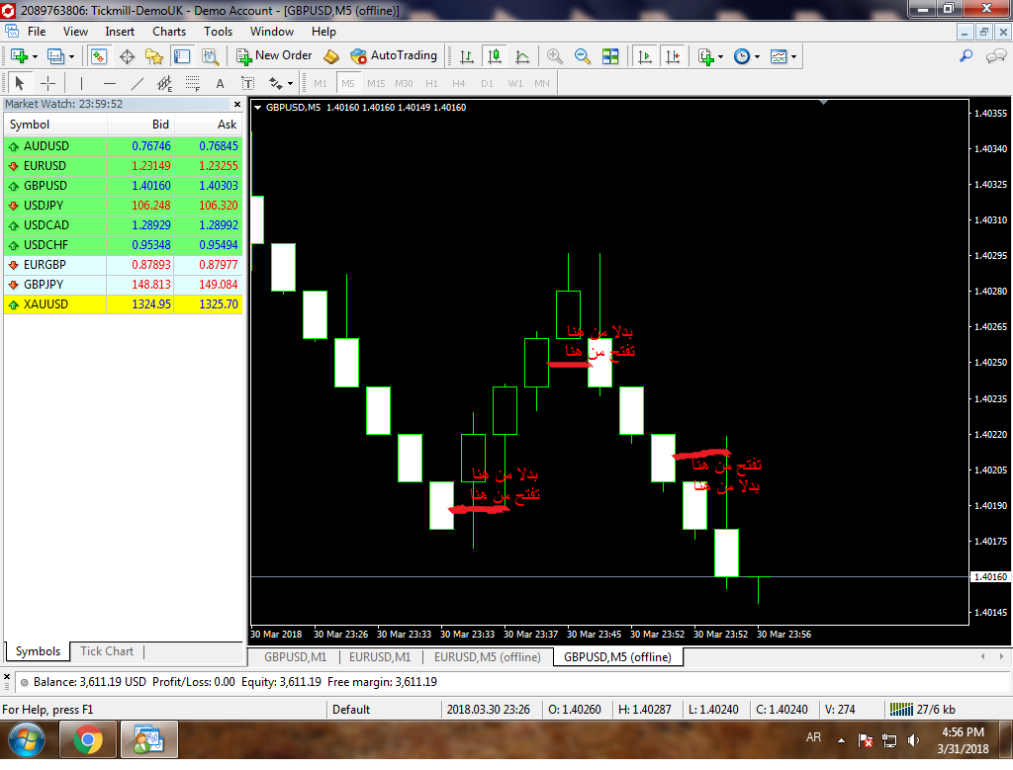The height and width of the screenshot is (770, 1013).
Task: Select the Crosshair cursor tool
Action: (x=47, y=83)
